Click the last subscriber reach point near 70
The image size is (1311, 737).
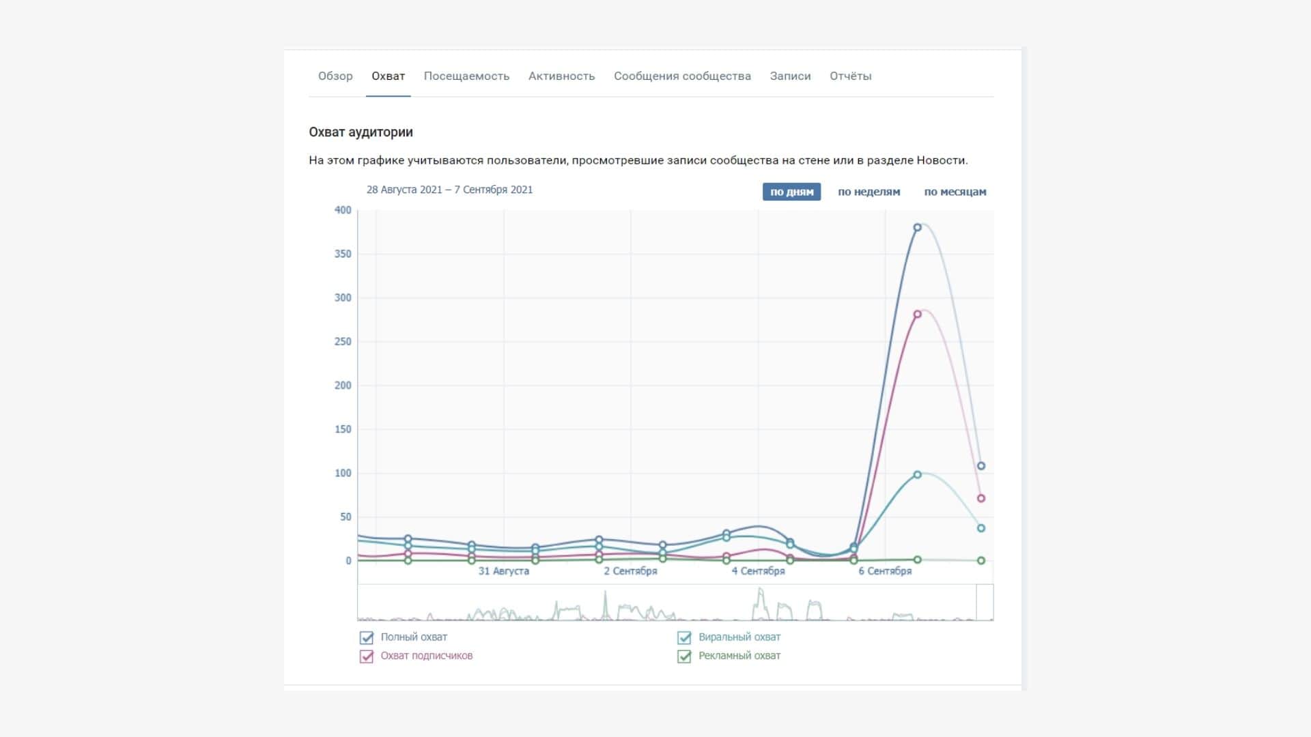click(x=981, y=498)
